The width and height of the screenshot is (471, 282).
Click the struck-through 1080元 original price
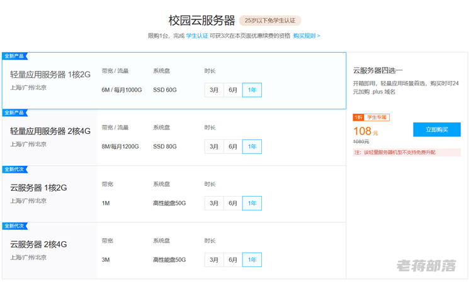tap(361, 141)
